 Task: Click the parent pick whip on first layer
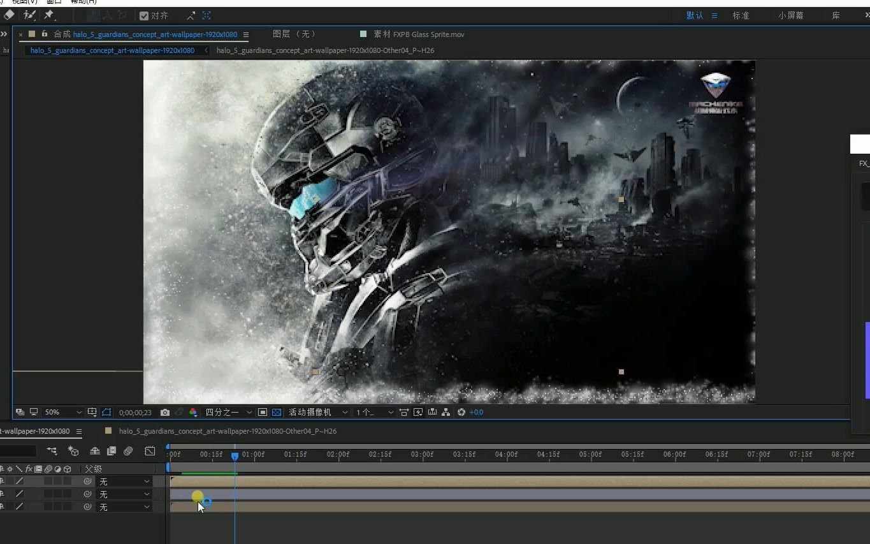87,482
